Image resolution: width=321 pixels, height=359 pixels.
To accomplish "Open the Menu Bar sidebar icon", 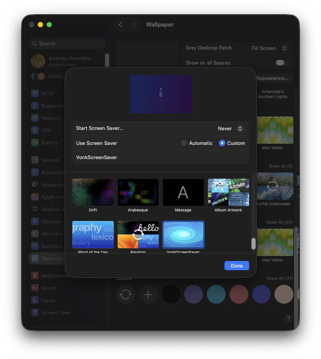I will point(35,234).
